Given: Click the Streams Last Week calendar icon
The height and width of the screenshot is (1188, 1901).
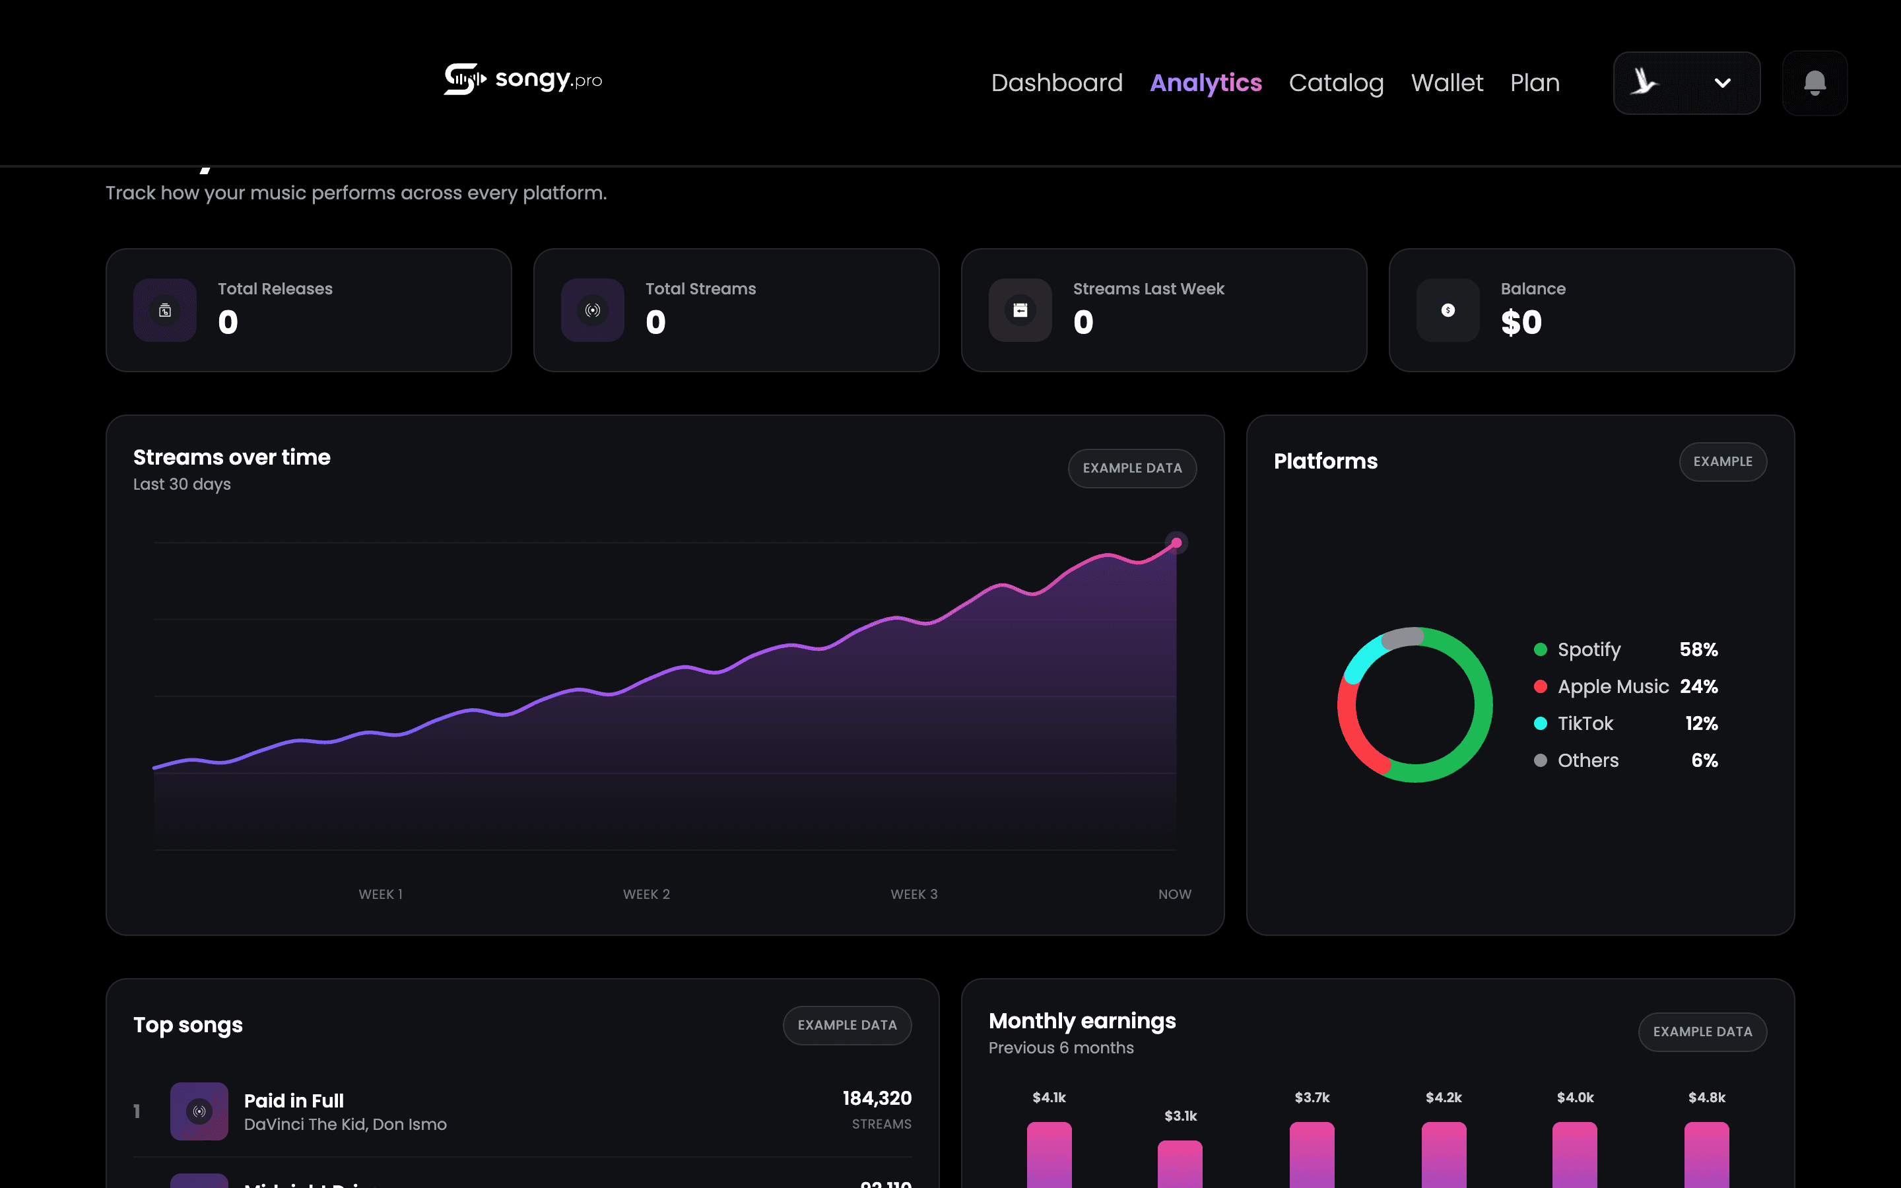Looking at the screenshot, I should (x=1020, y=310).
